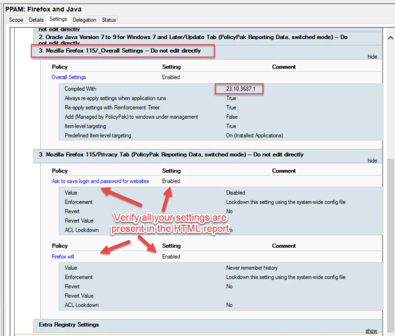Viewport: 395px width, 336px height.
Task: Click the 'Never remember history' value
Action: tap(252, 268)
